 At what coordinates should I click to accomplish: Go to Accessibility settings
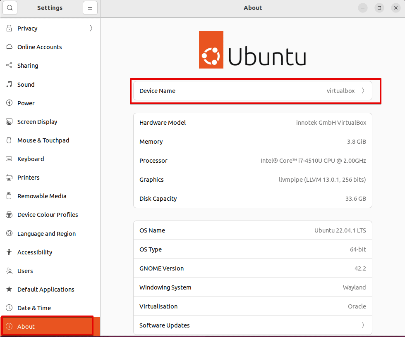50,252
